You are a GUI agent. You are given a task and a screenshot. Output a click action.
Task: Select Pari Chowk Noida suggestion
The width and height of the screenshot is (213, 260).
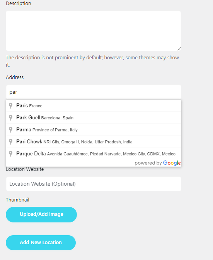coord(94,142)
